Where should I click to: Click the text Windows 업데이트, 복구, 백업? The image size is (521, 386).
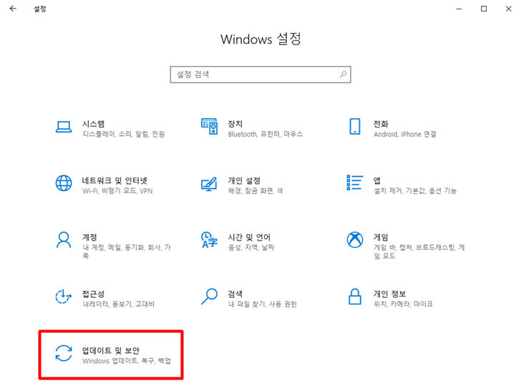coord(127,361)
